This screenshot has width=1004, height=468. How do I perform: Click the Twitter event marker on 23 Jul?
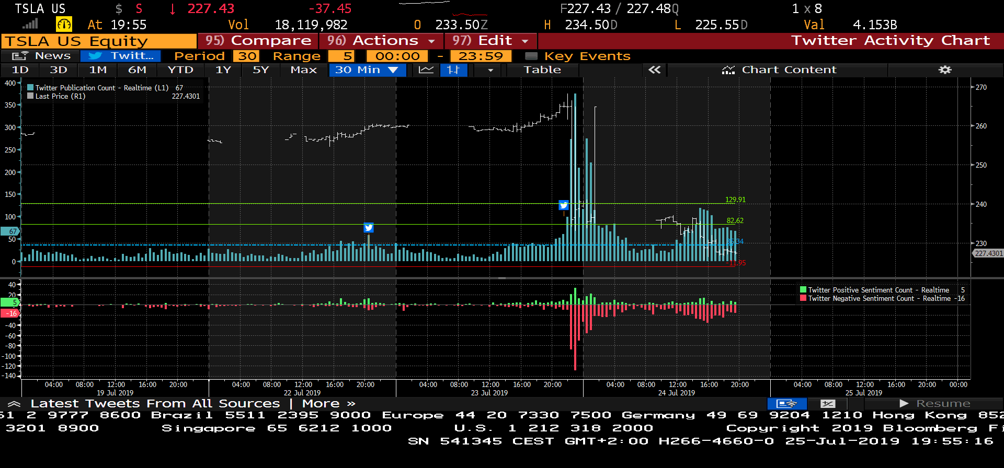point(564,205)
